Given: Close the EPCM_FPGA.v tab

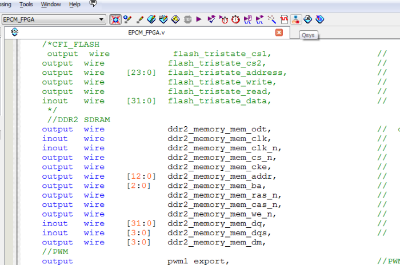Looking at the screenshot, I should tap(279, 33).
